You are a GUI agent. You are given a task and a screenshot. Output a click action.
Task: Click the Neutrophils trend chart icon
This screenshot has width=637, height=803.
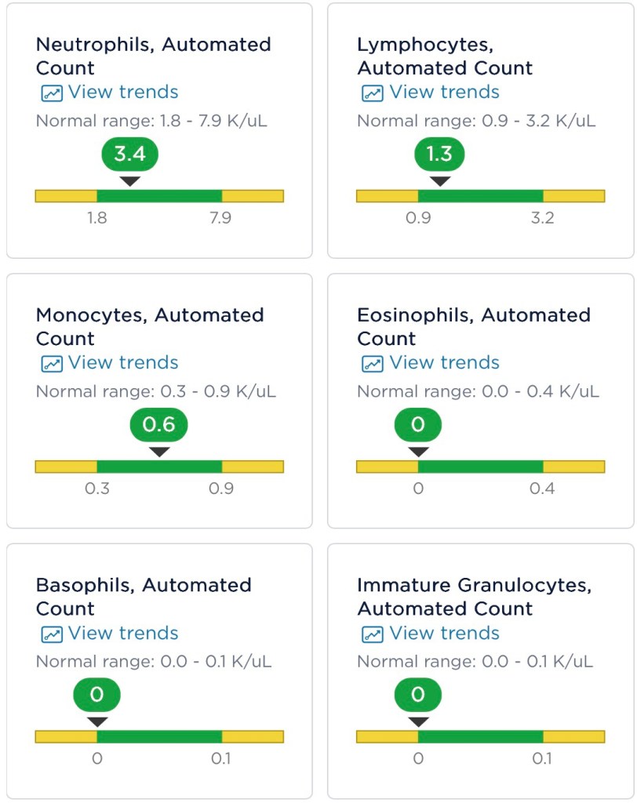pyautogui.click(x=52, y=93)
